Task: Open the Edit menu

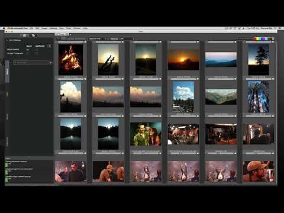Action: click(37, 28)
